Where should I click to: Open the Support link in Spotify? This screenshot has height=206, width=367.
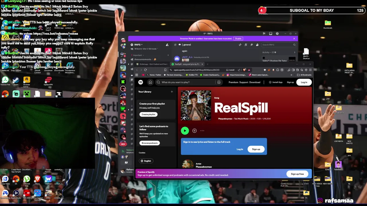point(244,82)
